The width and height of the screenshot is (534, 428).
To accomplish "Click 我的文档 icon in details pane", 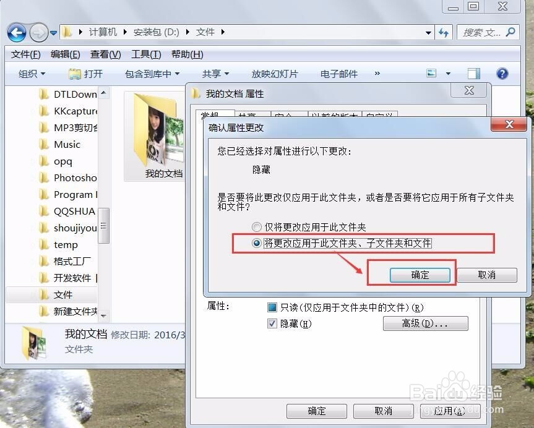I will [33, 342].
